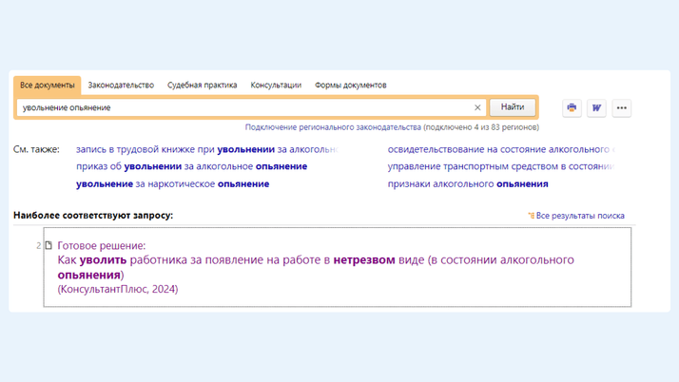Open document Как уволить работника за появление
Viewport: 679px width, 382px height.
click(x=316, y=267)
